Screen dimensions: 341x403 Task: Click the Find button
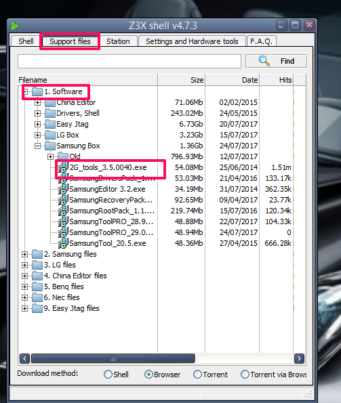[276, 61]
